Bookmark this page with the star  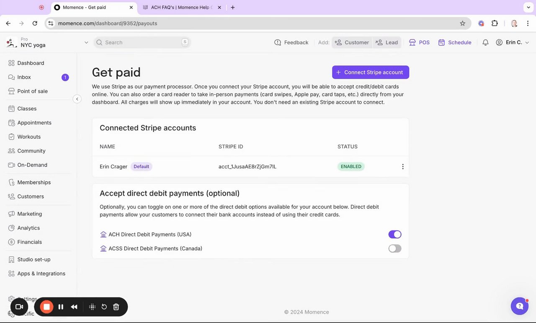pos(463,23)
